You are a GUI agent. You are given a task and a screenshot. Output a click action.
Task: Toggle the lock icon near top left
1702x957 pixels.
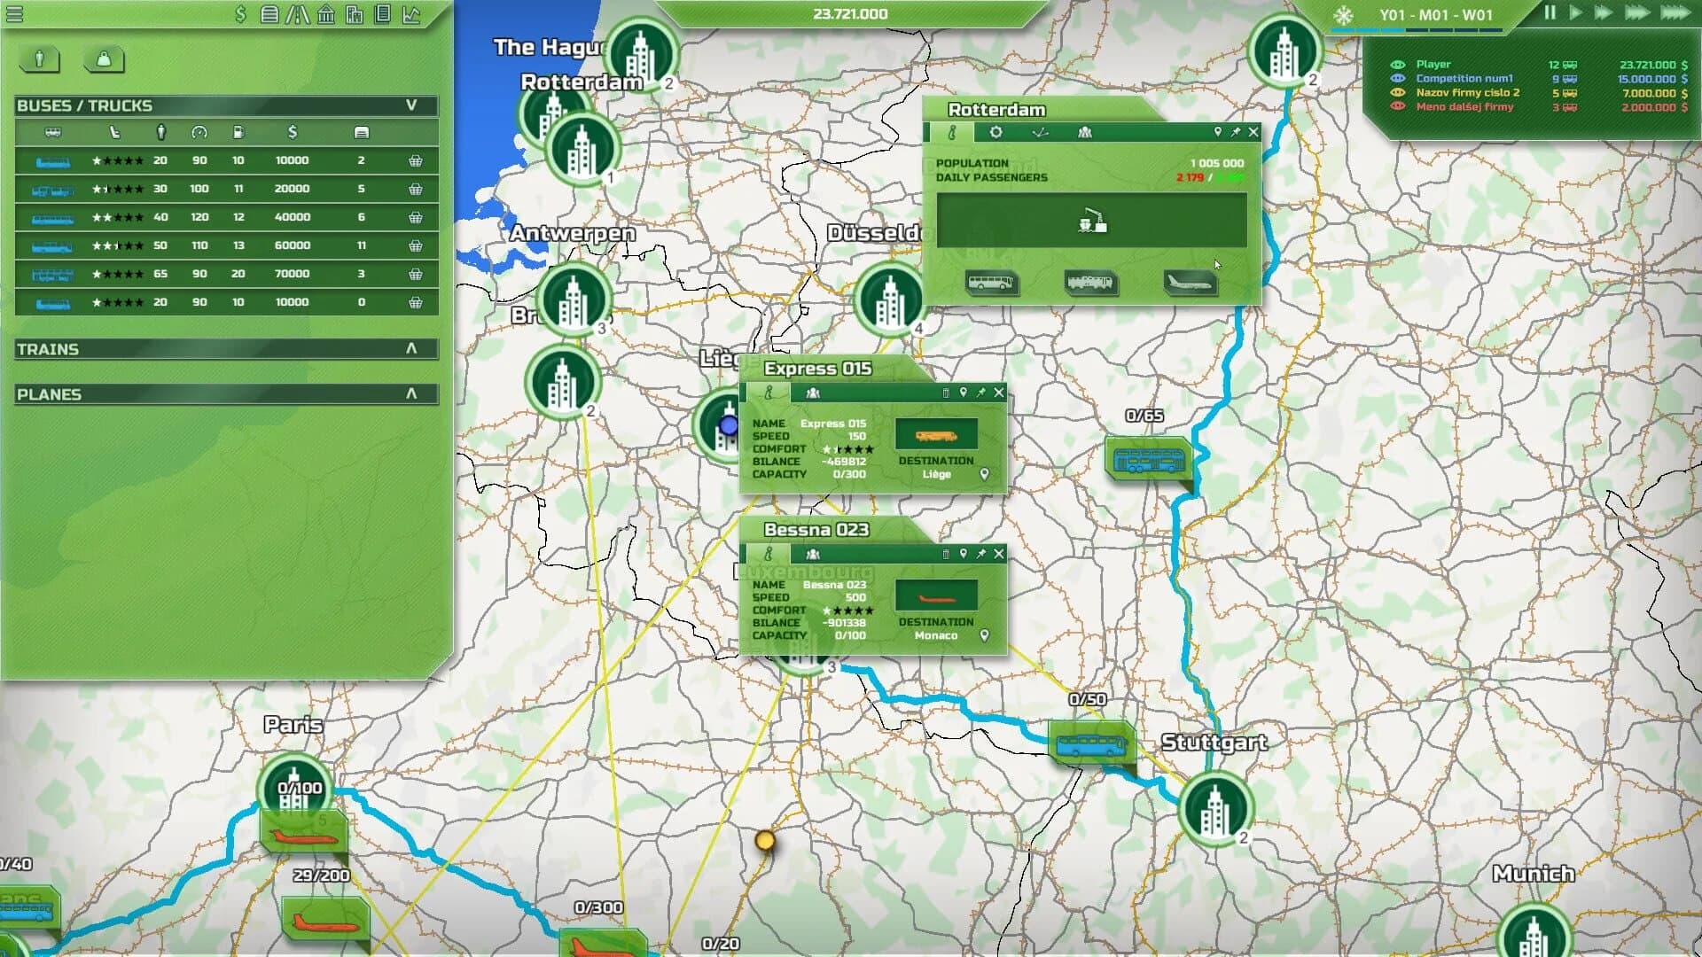(103, 60)
